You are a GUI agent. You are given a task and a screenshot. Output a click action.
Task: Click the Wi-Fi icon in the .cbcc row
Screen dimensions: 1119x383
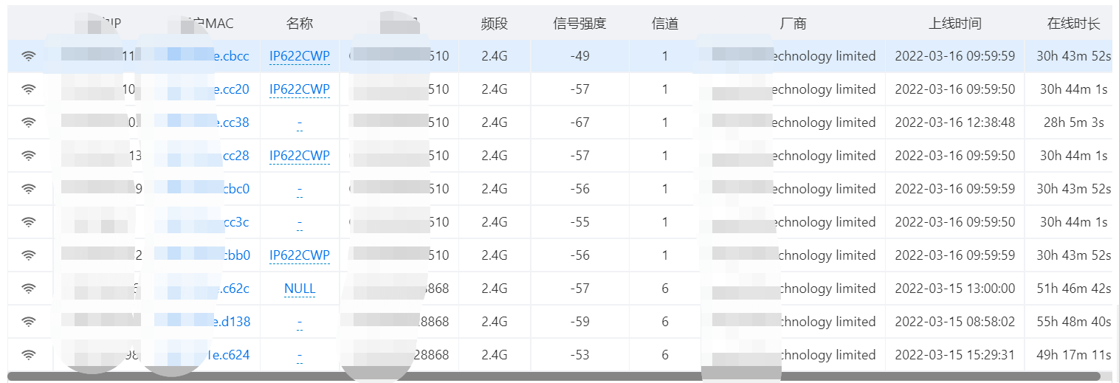pyautogui.click(x=29, y=56)
